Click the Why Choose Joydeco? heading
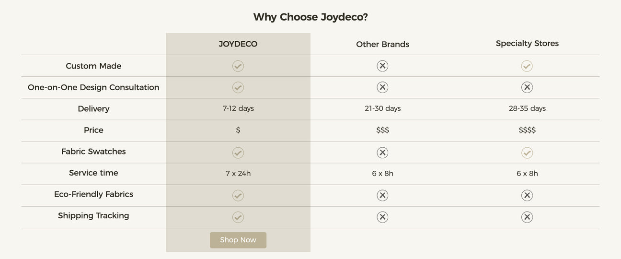Screen dimensions: 621x259 pyautogui.click(x=310, y=17)
